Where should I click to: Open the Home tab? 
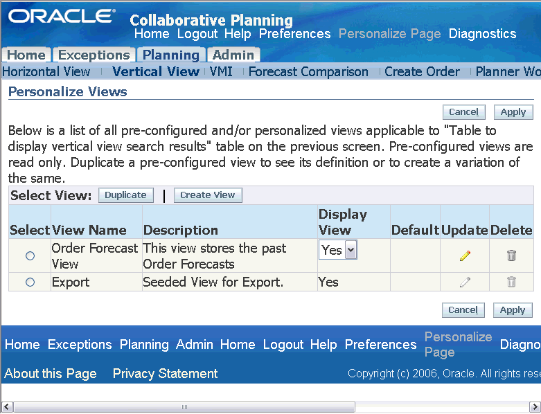click(26, 55)
